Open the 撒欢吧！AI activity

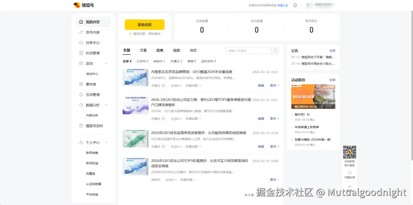302,115
